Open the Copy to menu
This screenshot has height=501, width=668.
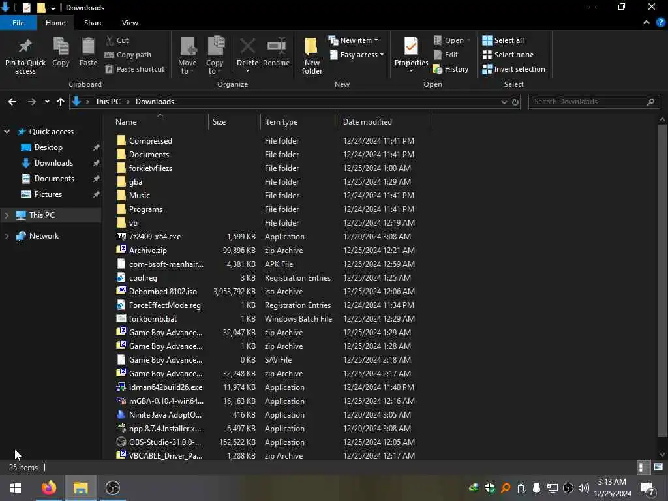(x=215, y=56)
